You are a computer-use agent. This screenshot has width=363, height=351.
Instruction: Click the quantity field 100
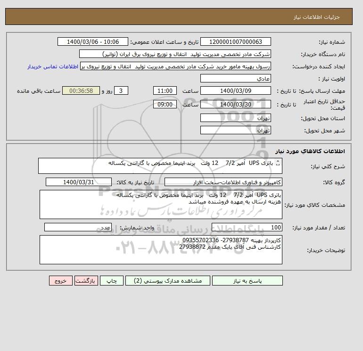click(247, 227)
